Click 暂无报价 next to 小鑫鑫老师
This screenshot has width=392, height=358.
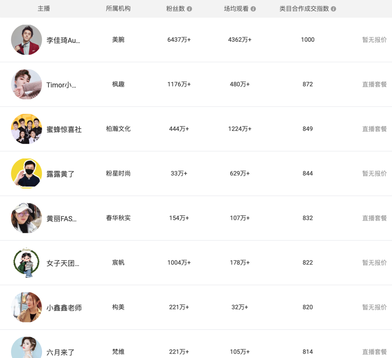374,307
